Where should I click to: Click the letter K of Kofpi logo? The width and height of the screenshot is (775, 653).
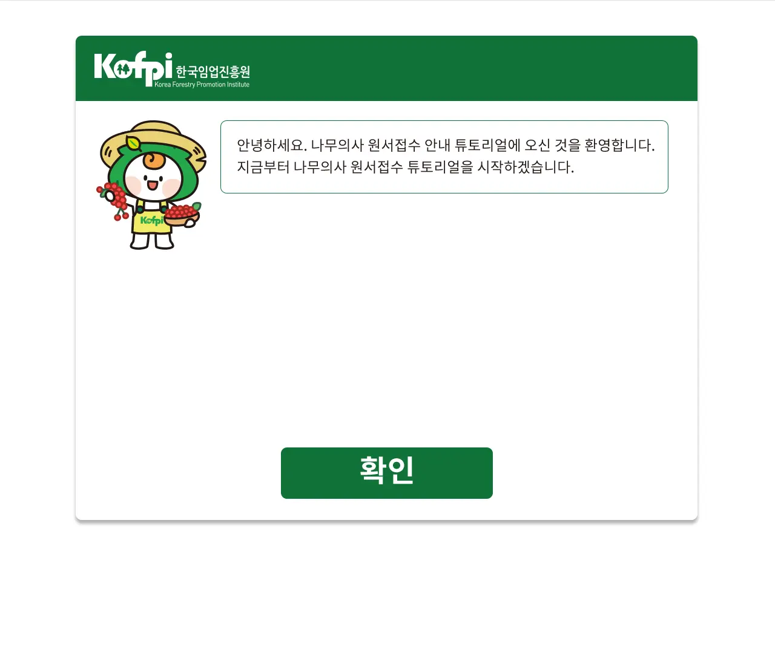tap(105, 67)
